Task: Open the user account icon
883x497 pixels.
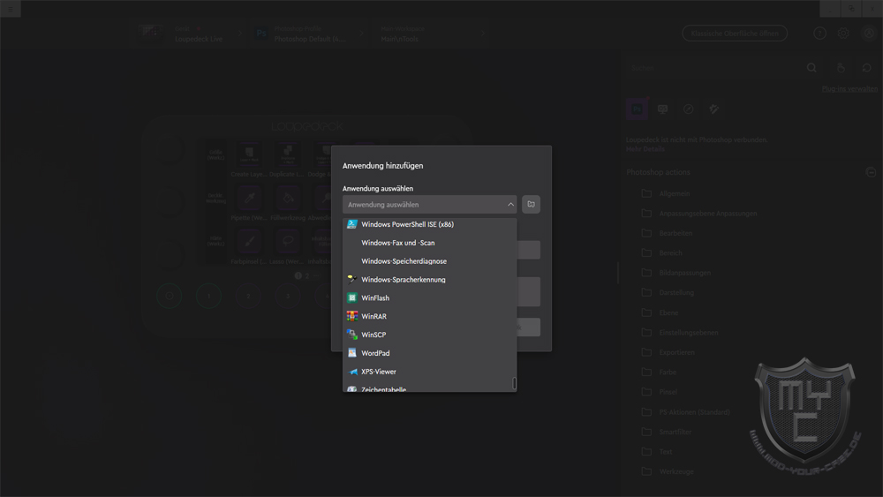Action: [x=869, y=34]
